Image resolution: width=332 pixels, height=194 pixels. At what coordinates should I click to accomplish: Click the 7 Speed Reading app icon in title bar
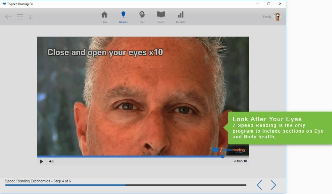(x=4, y=4)
